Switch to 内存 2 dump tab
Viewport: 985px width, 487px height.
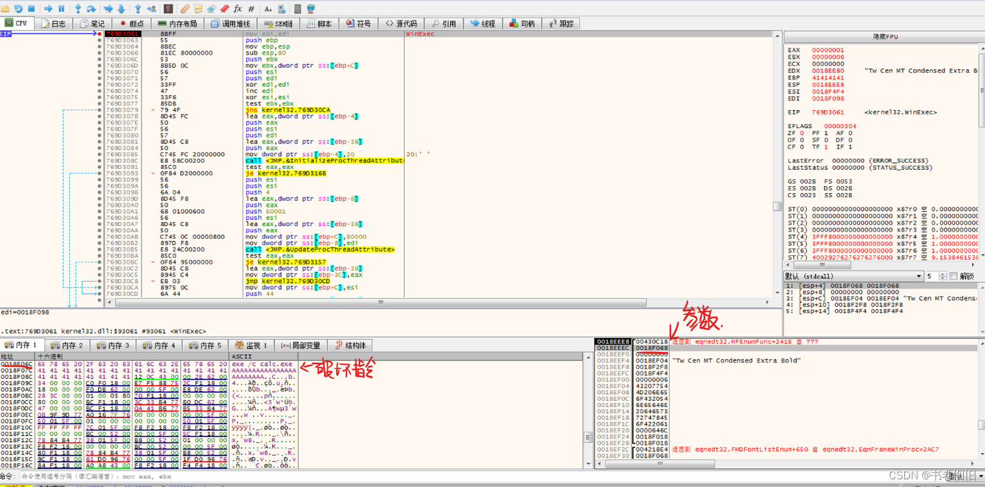(x=67, y=345)
